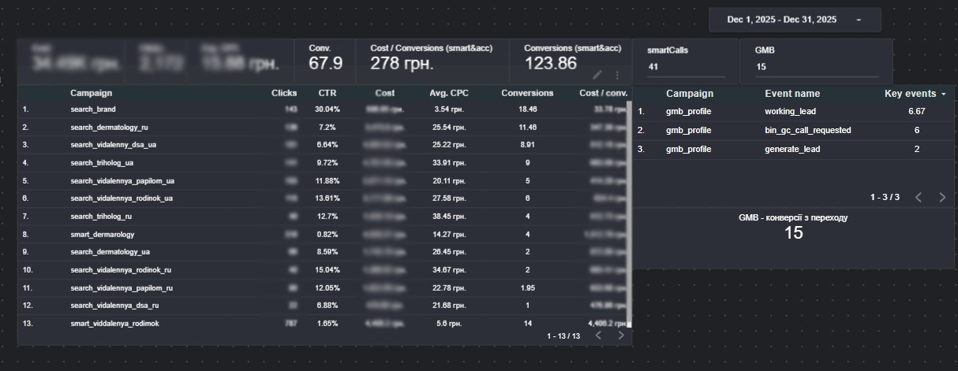Open the Dec 2025 date range picker

coord(794,20)
